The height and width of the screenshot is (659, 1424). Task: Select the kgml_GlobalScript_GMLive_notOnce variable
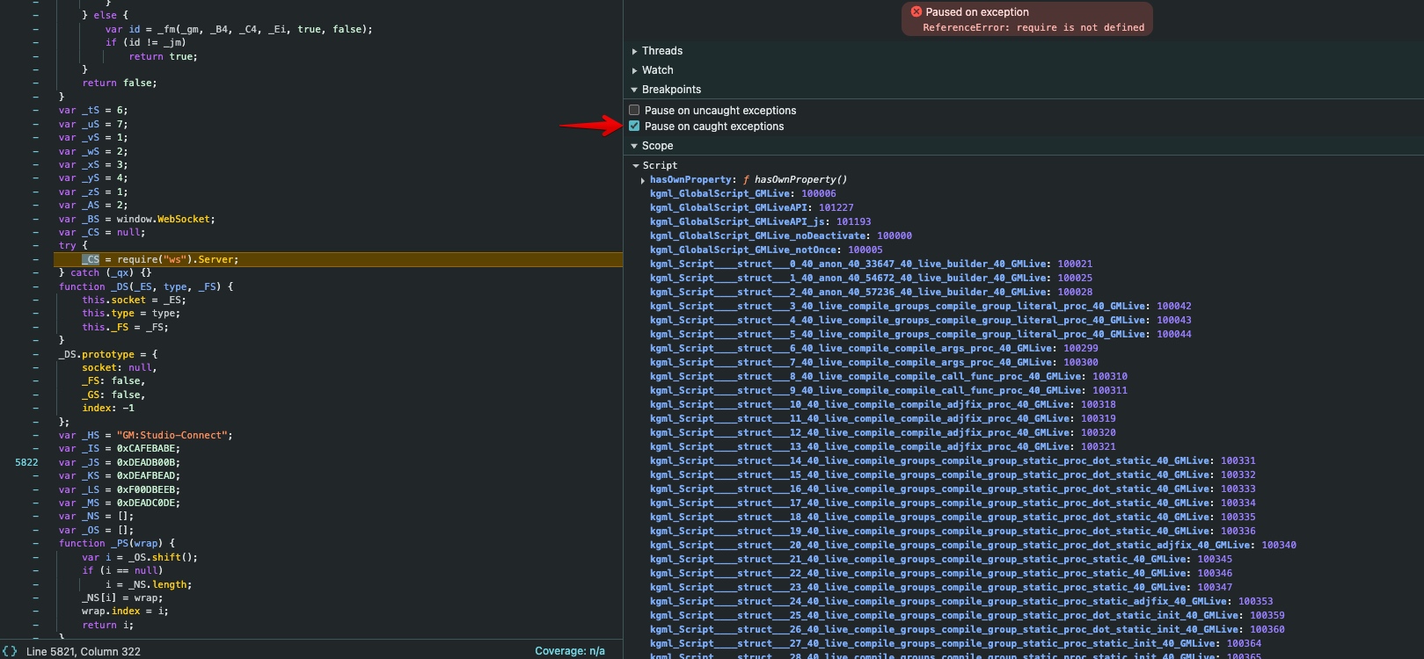coord(746,250)
